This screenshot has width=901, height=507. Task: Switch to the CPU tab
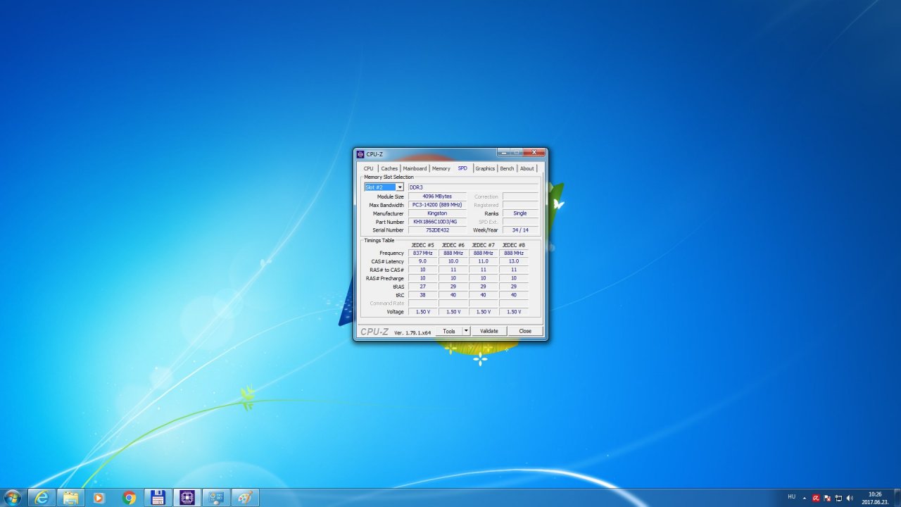pos(369,168)
